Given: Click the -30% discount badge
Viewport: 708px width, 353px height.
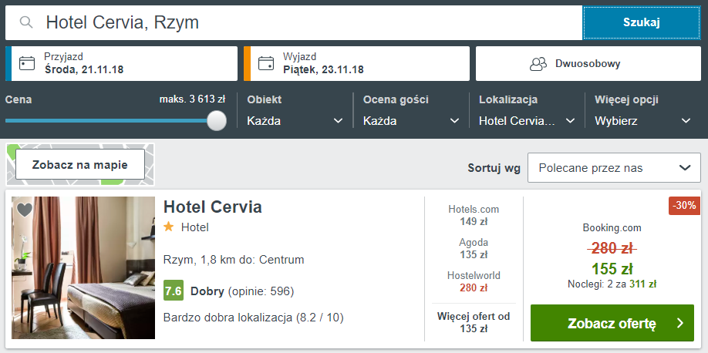Looking at the screenshot, I should (x=685, y=205).
